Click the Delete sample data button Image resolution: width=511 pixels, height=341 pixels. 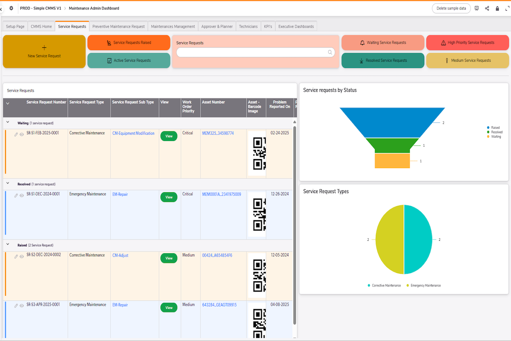coord(451,8)
